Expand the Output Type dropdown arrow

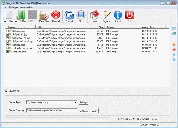pos(75,103)
